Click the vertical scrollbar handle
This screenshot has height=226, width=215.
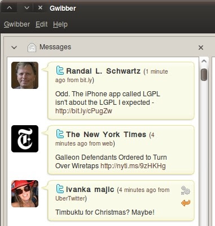[204, 75]
